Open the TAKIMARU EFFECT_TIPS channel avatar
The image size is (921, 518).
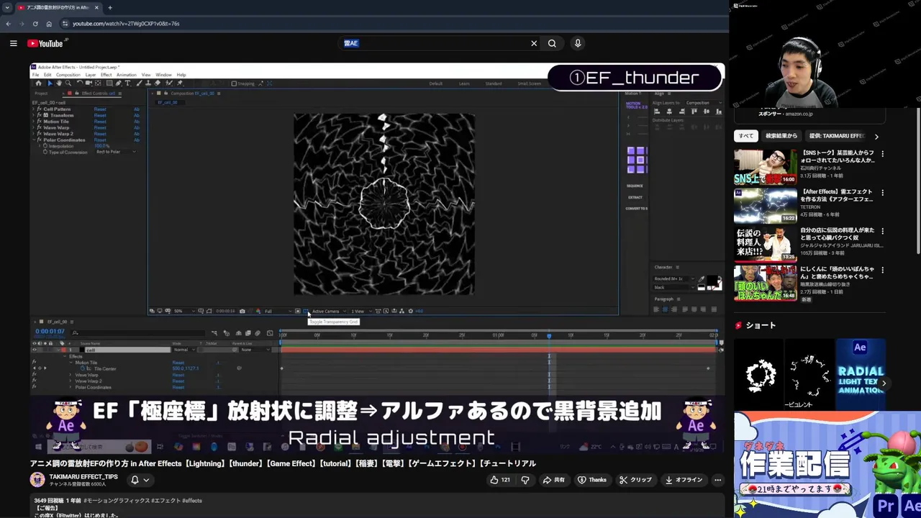coord(37,480)
